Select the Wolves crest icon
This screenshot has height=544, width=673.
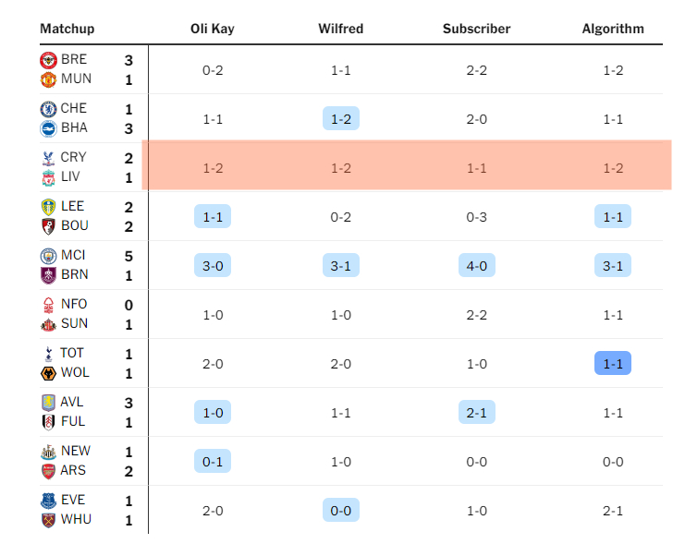coord(48,373)
